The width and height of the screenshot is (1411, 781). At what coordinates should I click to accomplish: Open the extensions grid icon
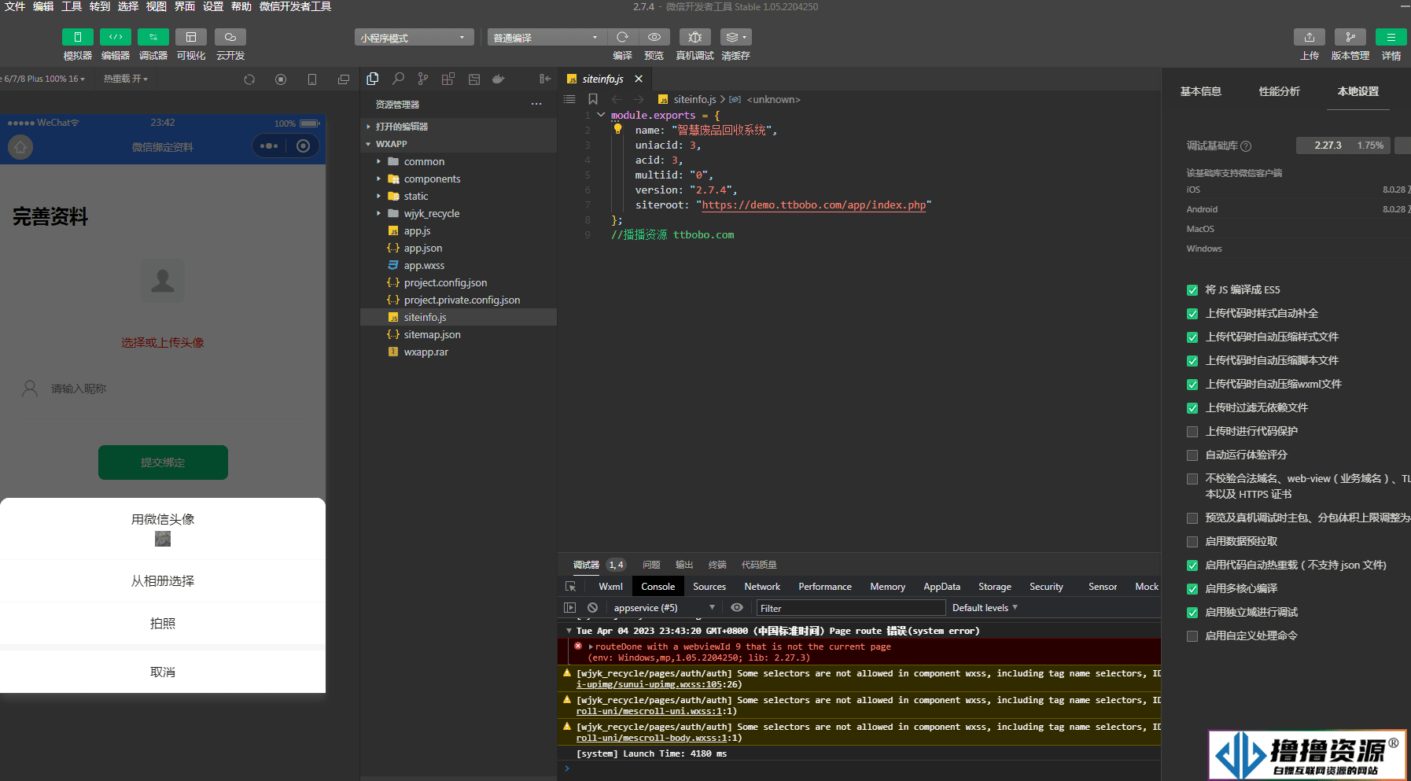(x=448, y=79)
